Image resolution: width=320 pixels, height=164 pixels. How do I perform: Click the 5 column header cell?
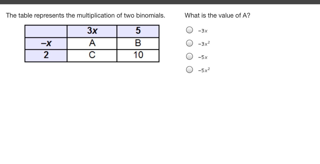(138, 31)
